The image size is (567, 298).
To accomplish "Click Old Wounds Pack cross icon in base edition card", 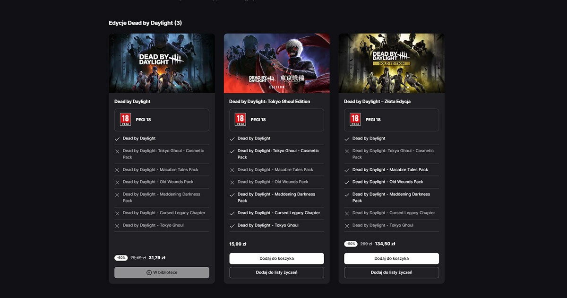I will point(117,182).
